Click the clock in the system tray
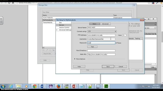Viewport: 163px width, 91px height. pos(156,86)
